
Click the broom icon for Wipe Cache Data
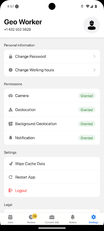coord(10,164)
